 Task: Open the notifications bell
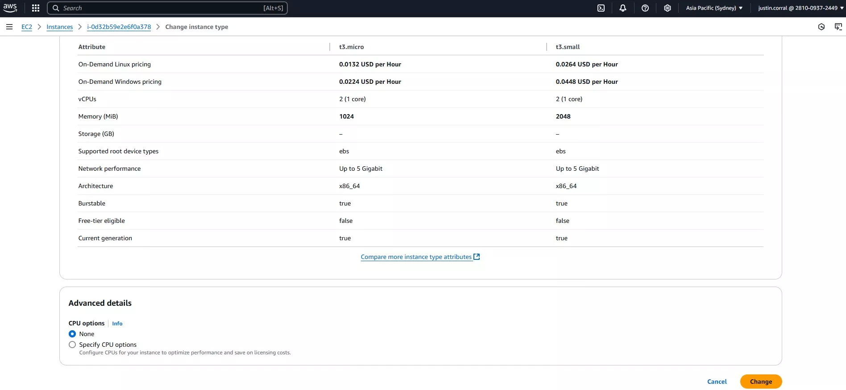623,8
